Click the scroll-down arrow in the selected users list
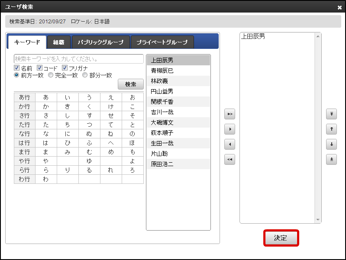Image resolution: width=346 pixels, height=260 pixels. point(318,220)
